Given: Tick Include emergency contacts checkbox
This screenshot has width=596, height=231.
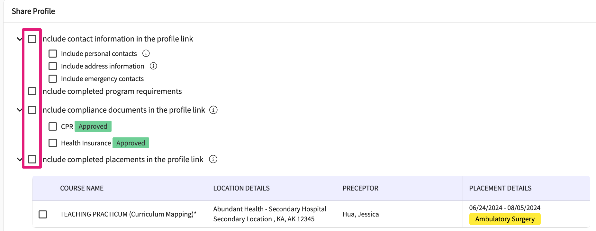Looking at the screenshot, I should (53, 79).
